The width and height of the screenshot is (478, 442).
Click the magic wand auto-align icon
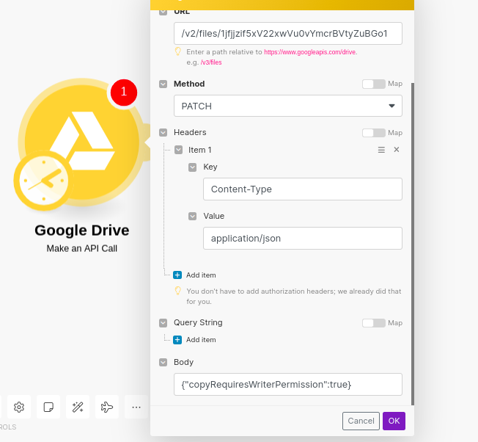78,407
